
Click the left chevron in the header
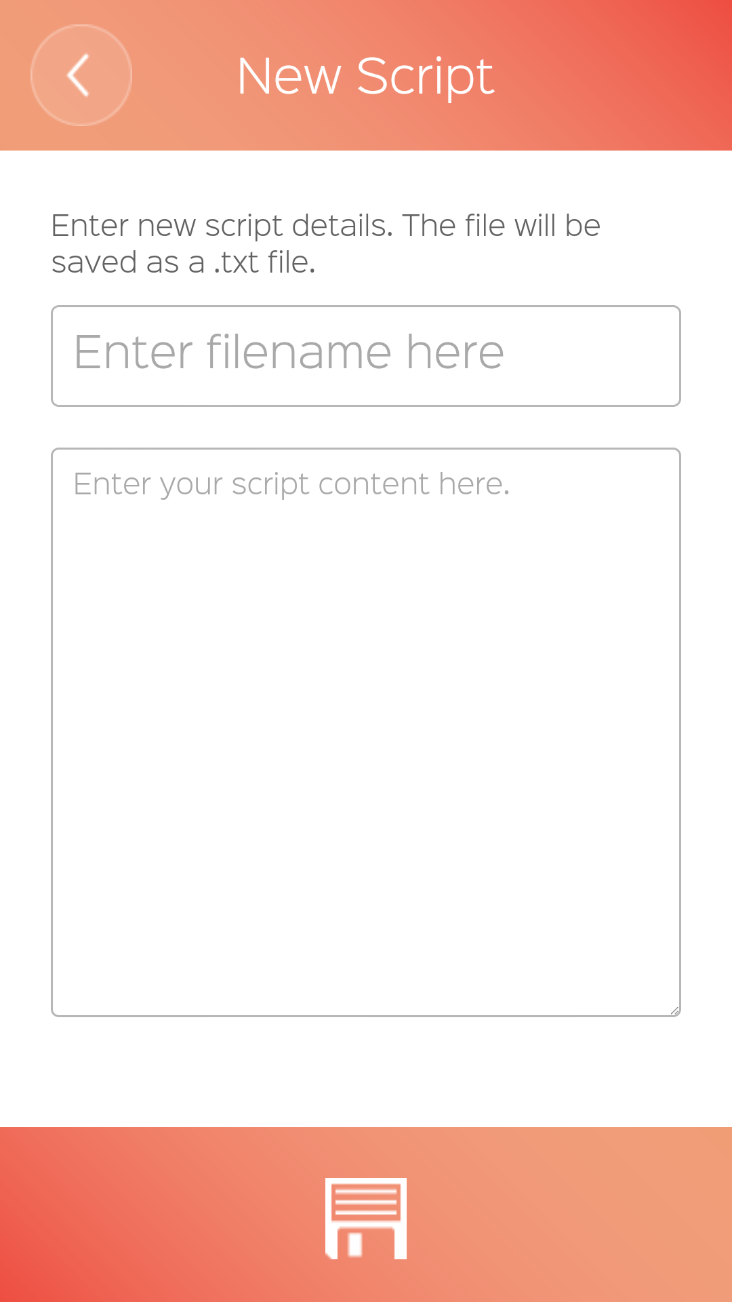[79, 75]
